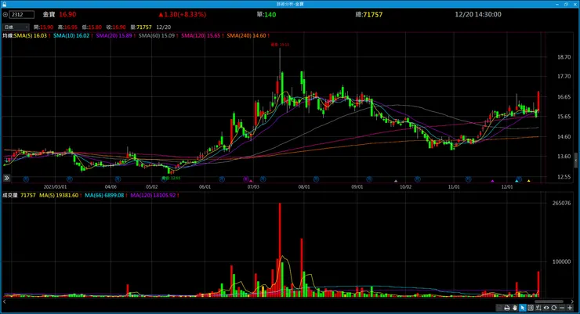Click the SMA(10) 16.02 indicator label

point(73,36)
